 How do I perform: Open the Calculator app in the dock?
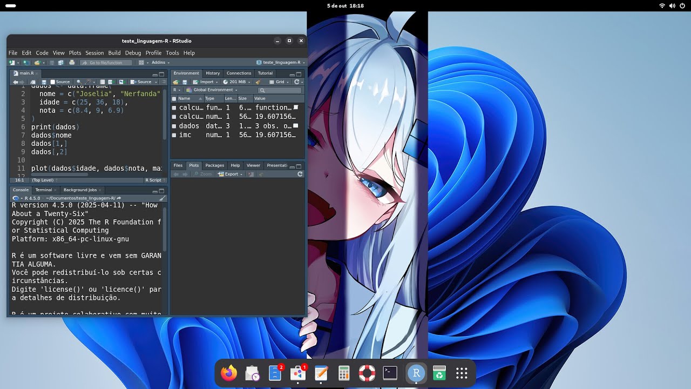pos(344,373)
